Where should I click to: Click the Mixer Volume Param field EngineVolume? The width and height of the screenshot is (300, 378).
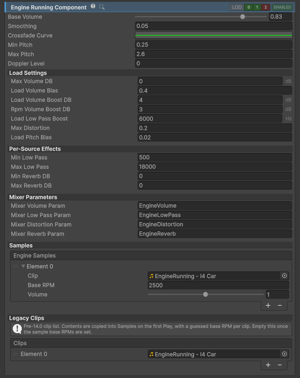pos(215,205)
